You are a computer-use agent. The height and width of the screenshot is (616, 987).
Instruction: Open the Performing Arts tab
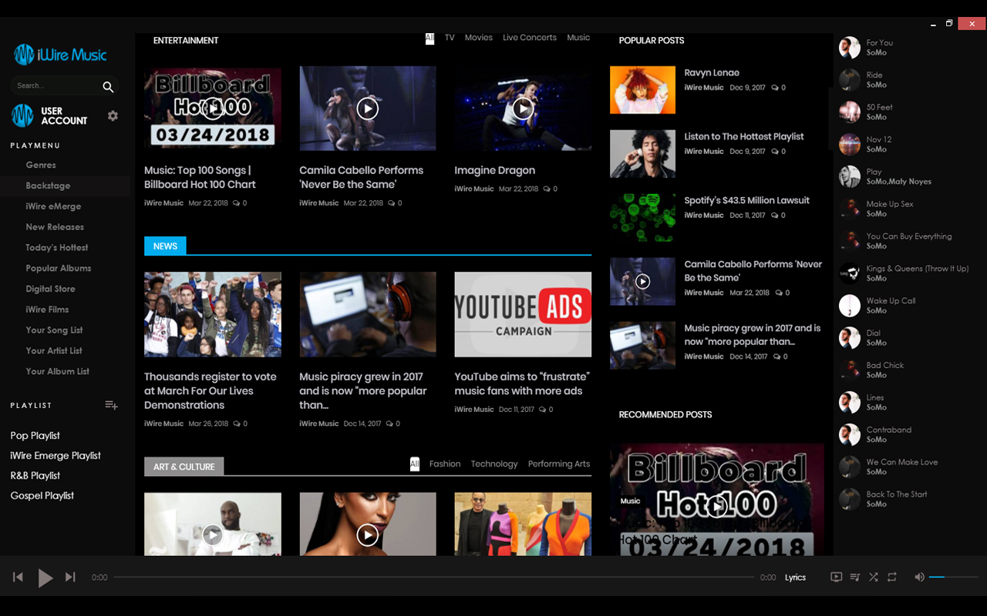pyautogui.click(x=559, y=464)
